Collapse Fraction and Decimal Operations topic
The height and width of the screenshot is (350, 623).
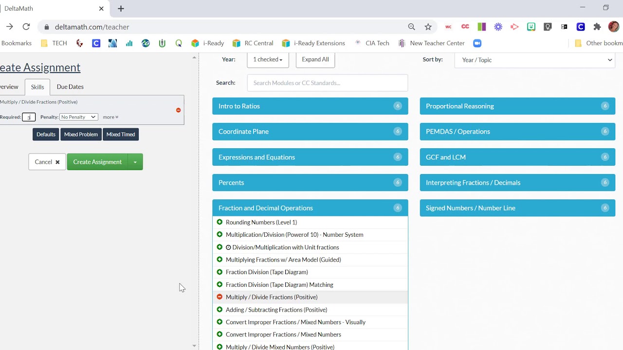click(310, 208)
